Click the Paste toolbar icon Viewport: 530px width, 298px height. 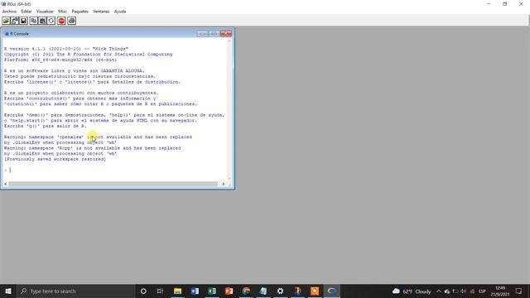42,21
